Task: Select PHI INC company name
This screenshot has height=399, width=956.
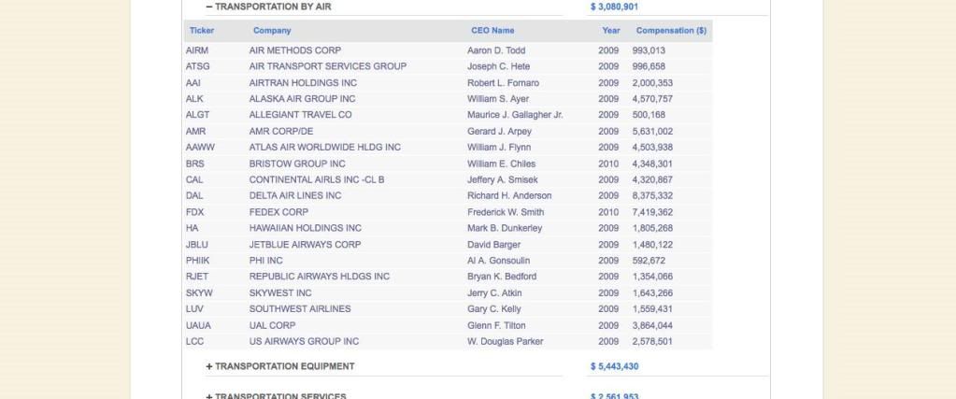Action: tap(265, 261)
